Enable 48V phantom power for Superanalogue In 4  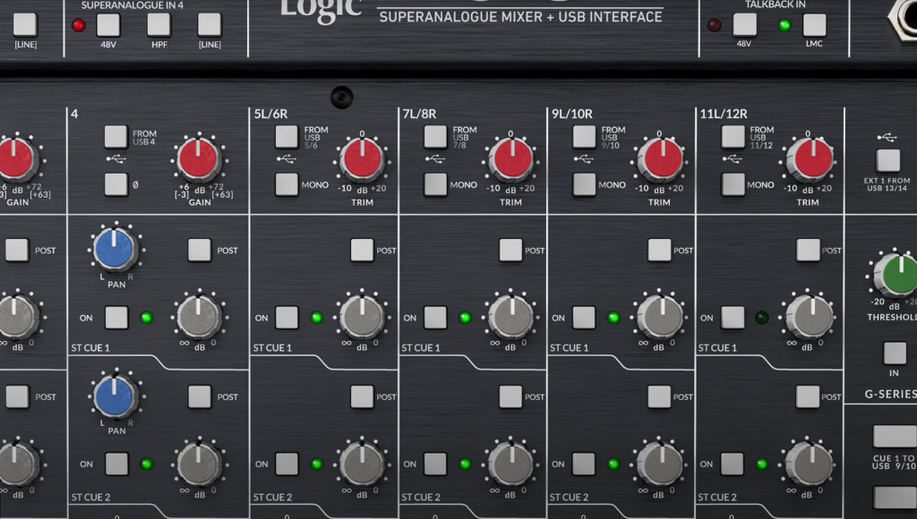point(108,25)
